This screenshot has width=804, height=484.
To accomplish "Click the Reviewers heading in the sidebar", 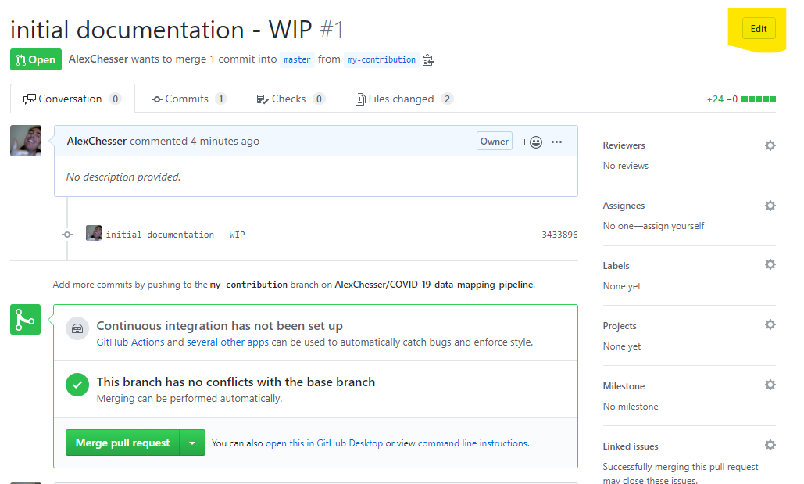I will (624, 145).
